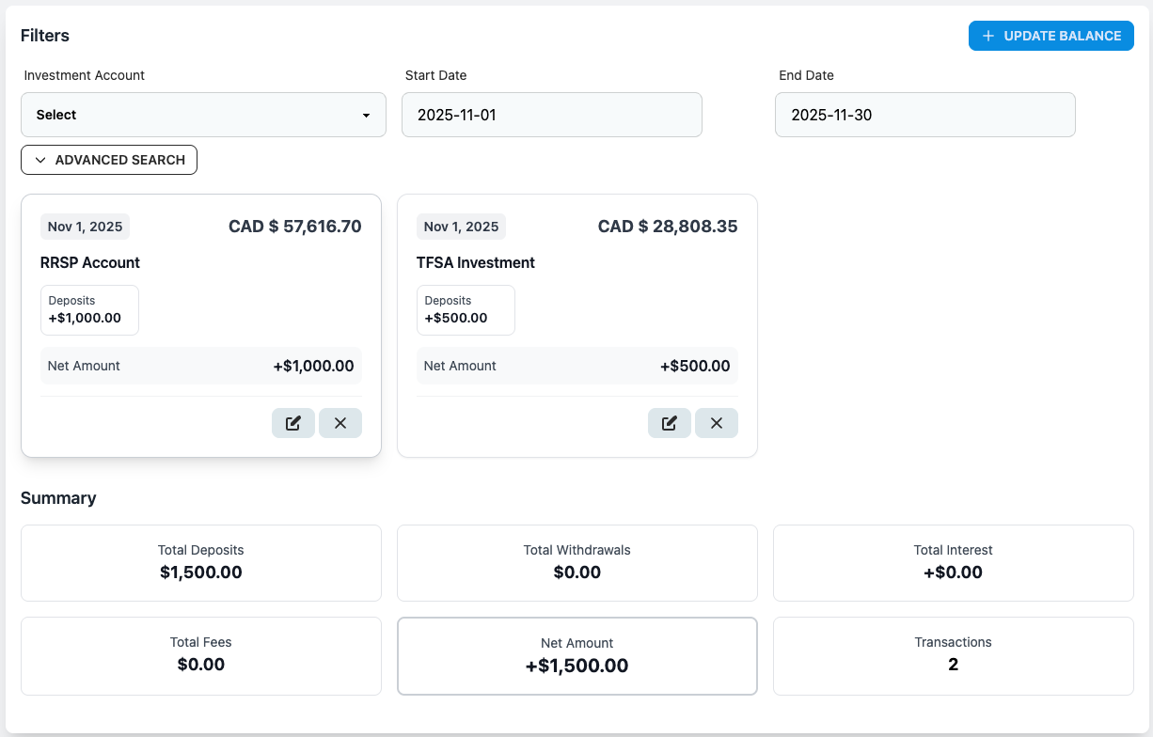
Task: Choose the Total Fees summary card
Action: 201,655
